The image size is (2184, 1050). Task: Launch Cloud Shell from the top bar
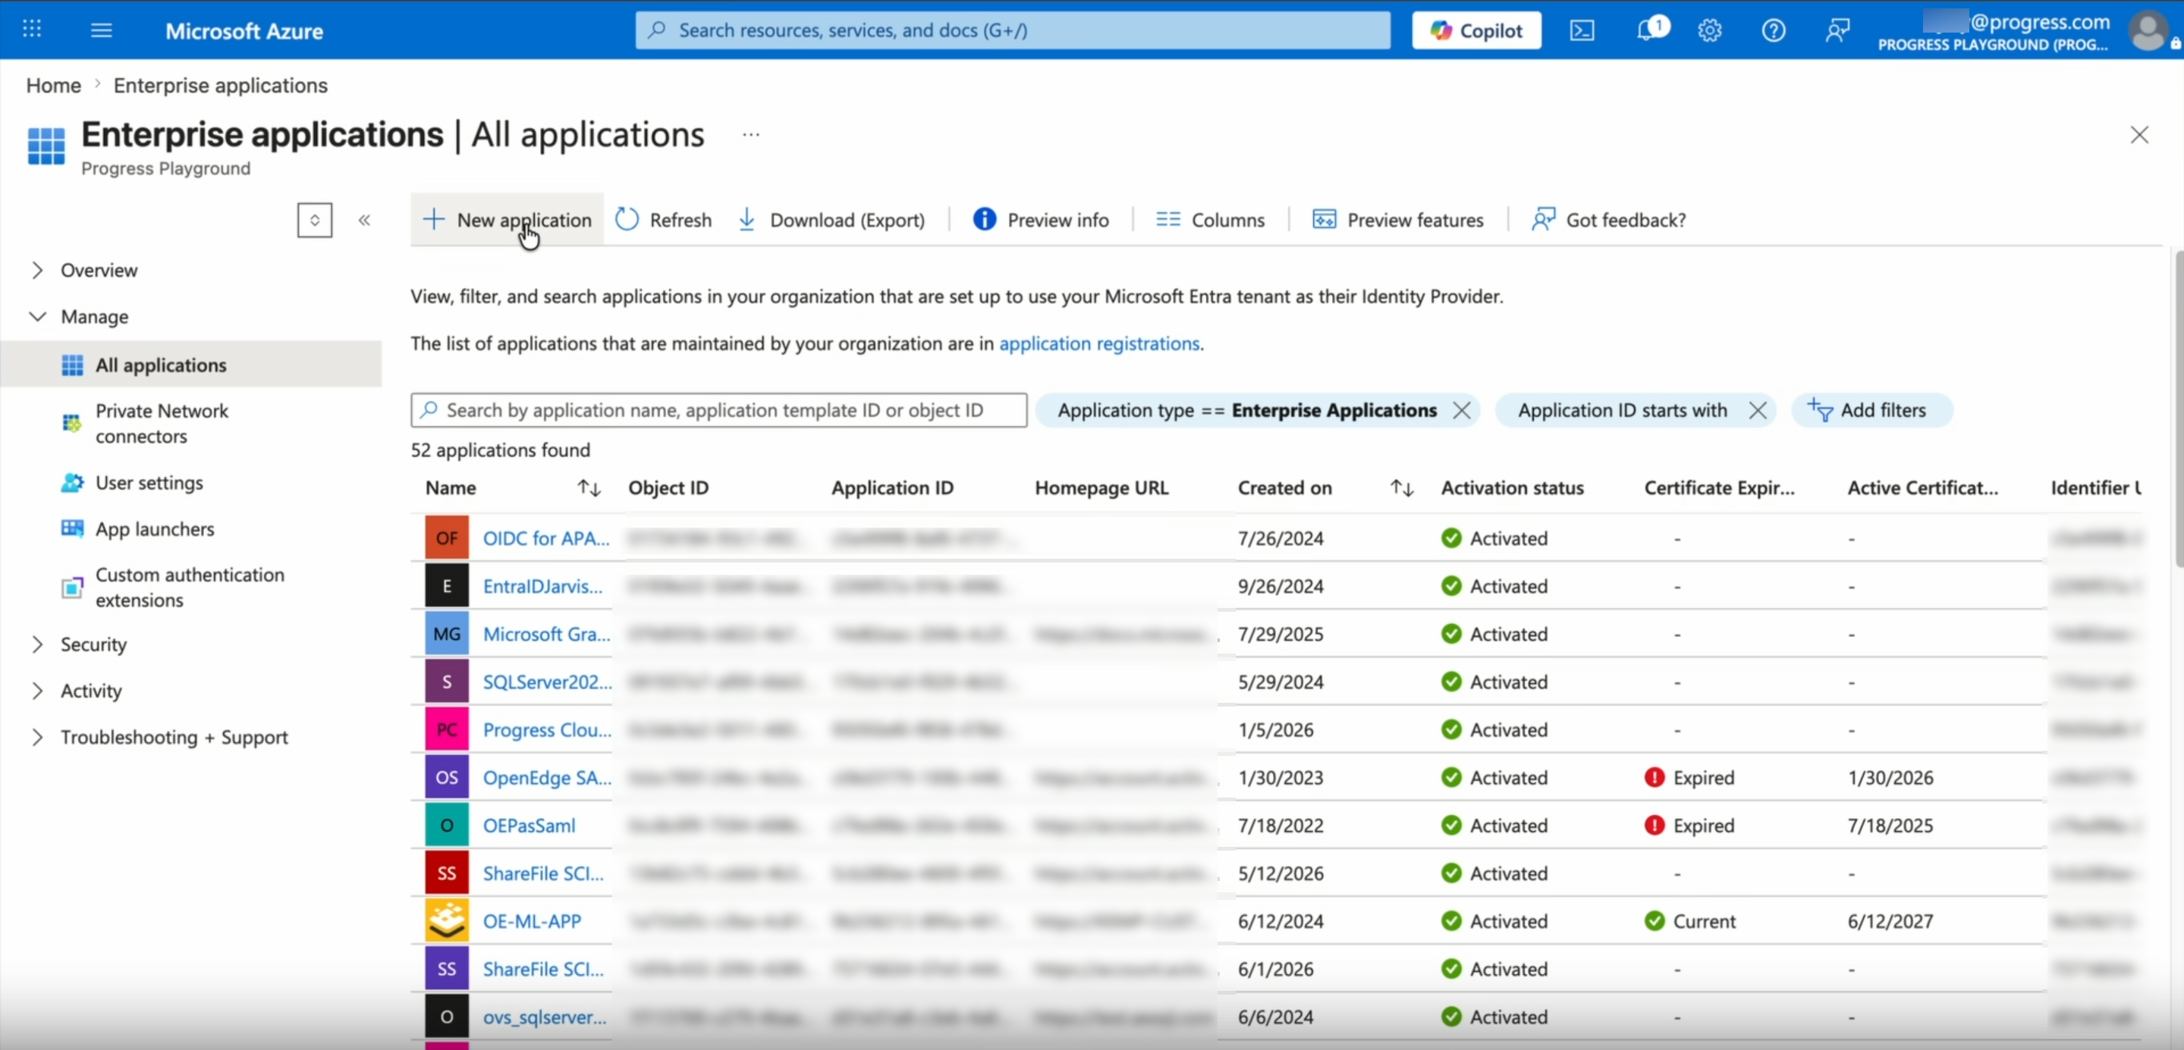1582,30
